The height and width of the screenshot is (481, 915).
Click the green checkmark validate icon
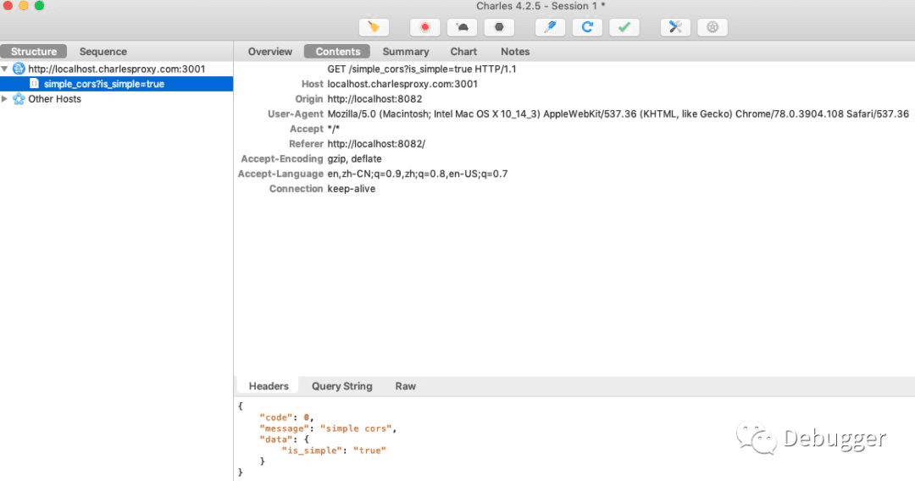[x=624, y=27]
